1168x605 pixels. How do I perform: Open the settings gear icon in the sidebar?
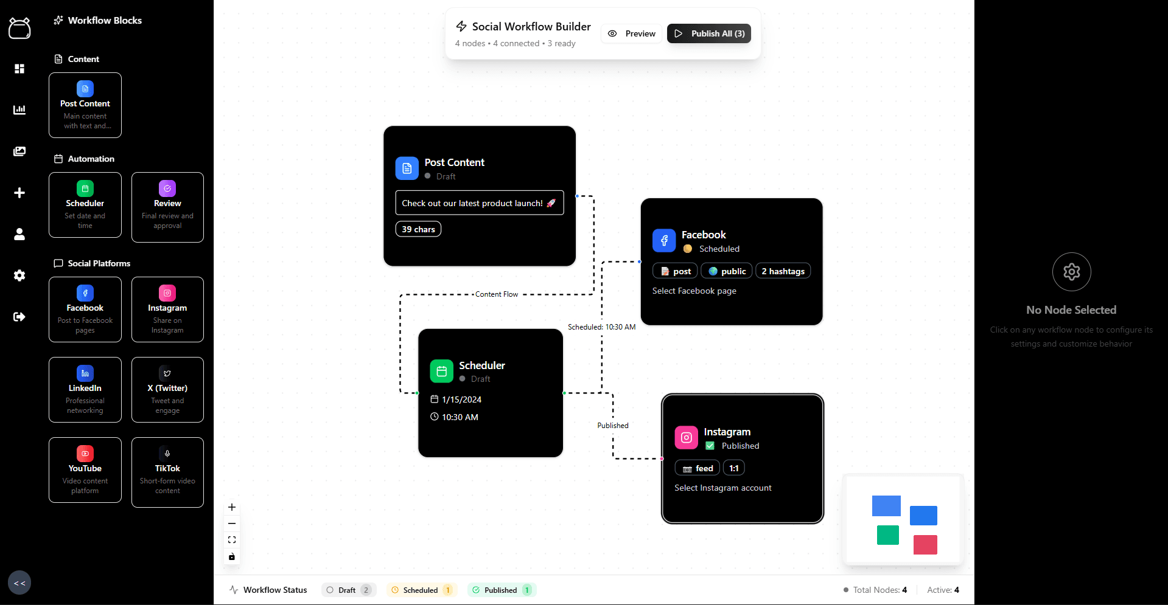(19, 275)
